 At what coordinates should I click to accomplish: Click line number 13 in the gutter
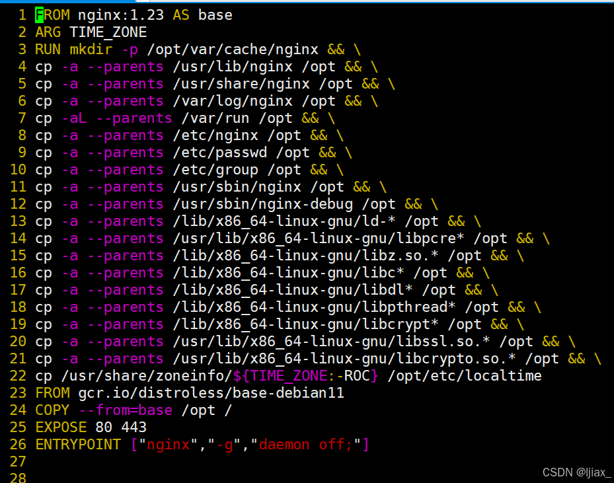tap(18, 221)
